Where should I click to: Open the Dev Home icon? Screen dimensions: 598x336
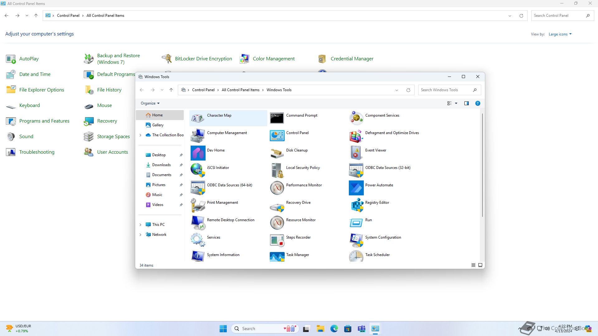[x=198, y=153]
